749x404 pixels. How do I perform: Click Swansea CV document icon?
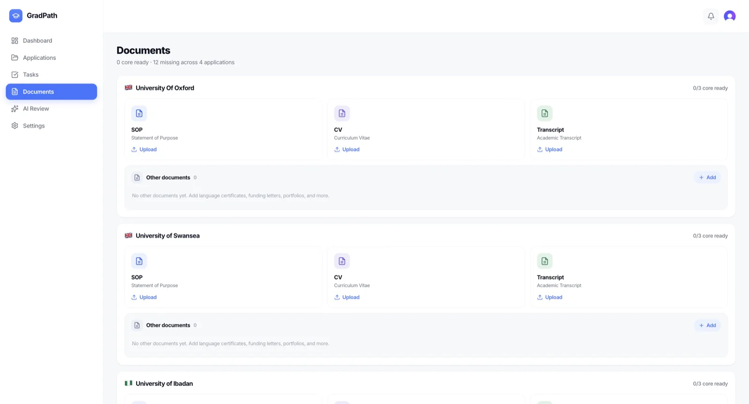point(342,261)
